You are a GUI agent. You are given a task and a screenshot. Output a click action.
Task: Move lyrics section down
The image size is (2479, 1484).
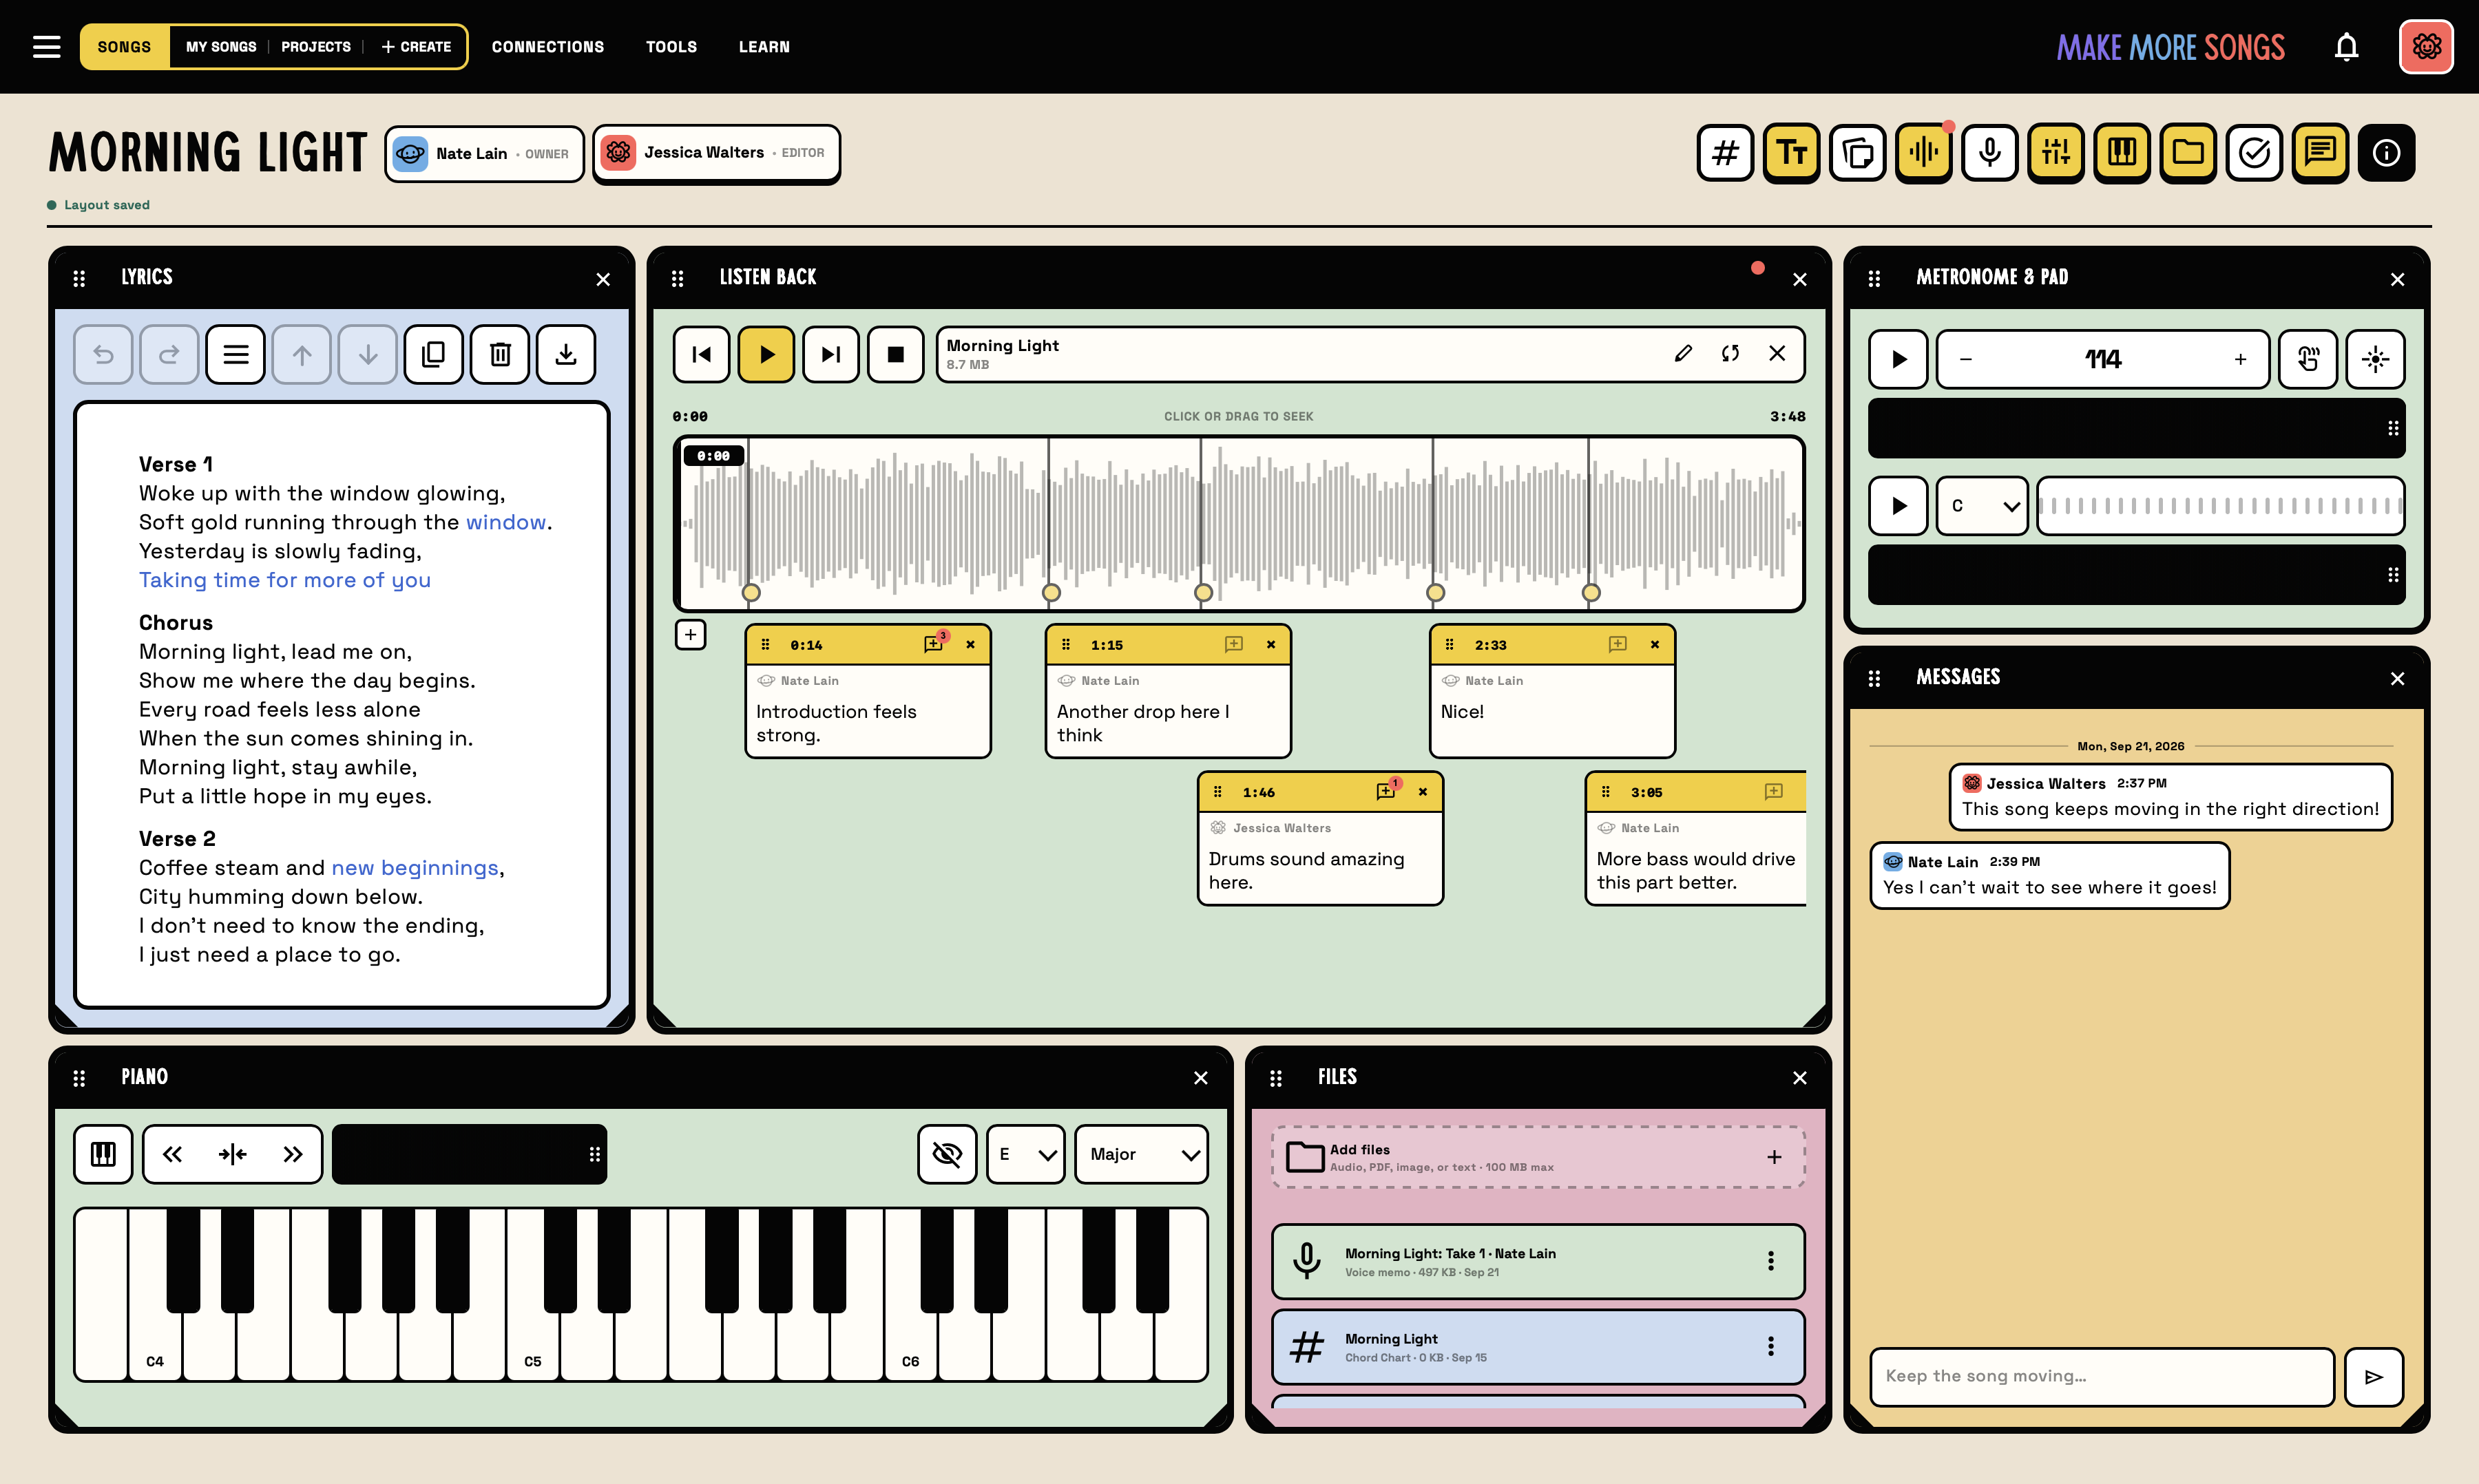click(x=367, y=354)
